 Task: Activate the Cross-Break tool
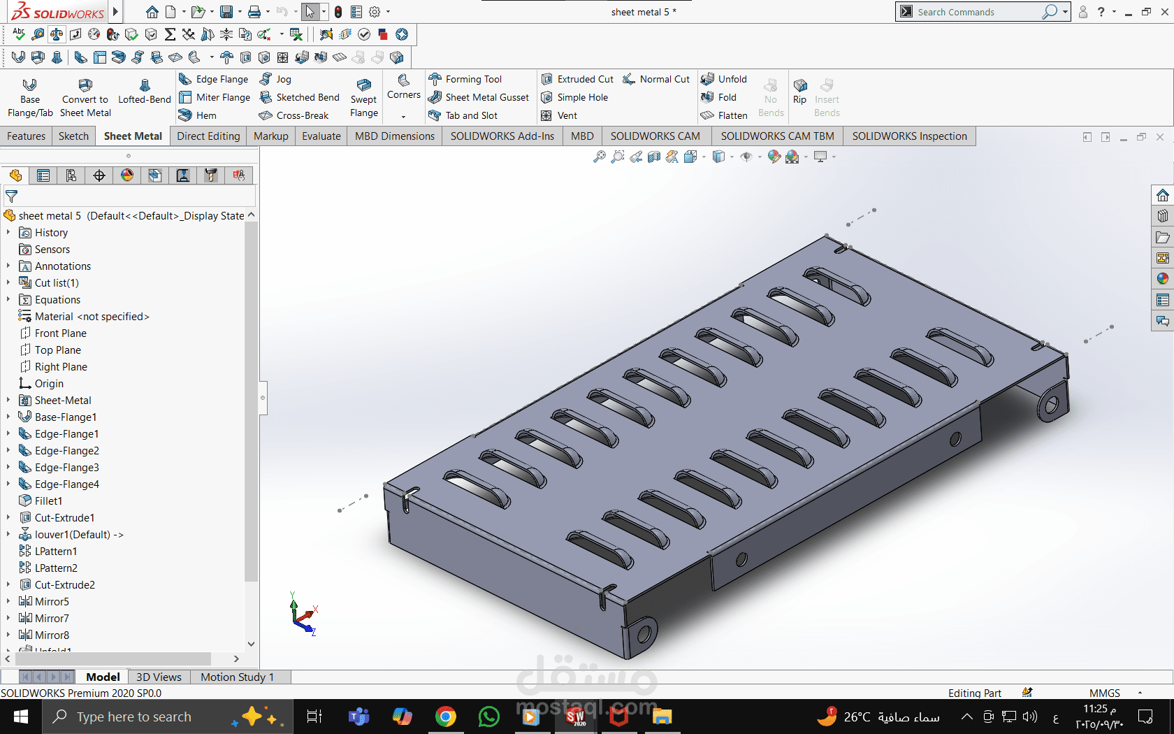coord(293,115)
